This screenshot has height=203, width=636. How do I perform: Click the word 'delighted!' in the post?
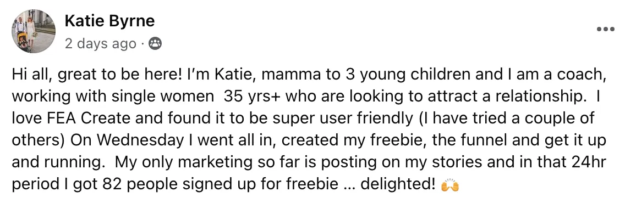[x=397, y=184]
